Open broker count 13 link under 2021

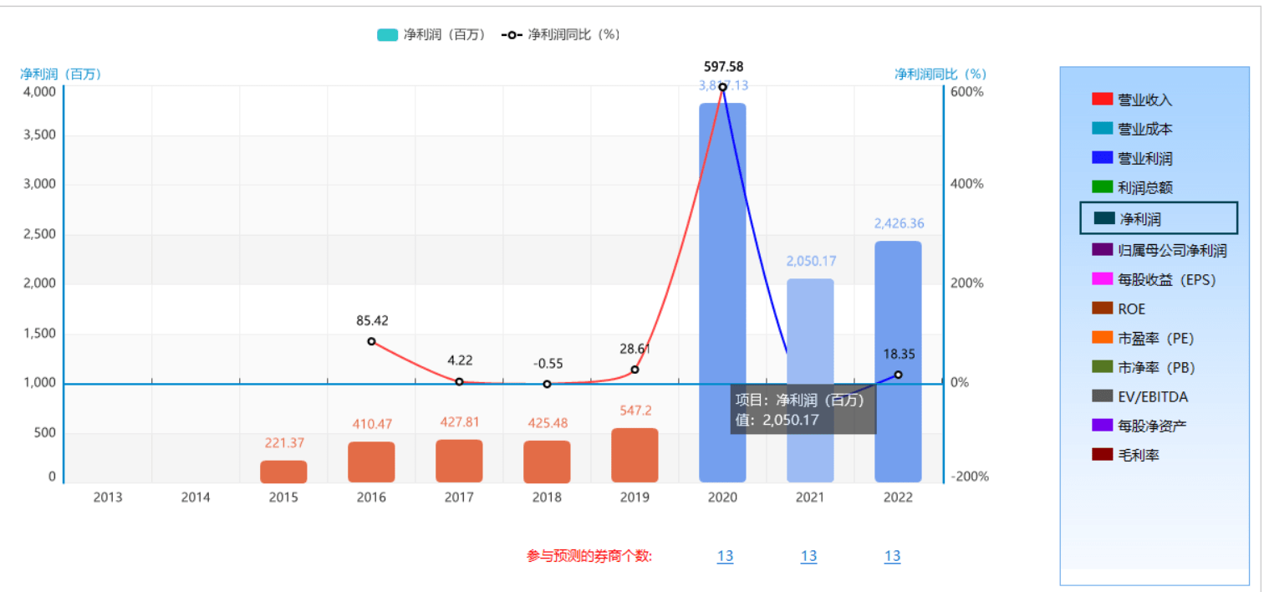coord(808,556)
